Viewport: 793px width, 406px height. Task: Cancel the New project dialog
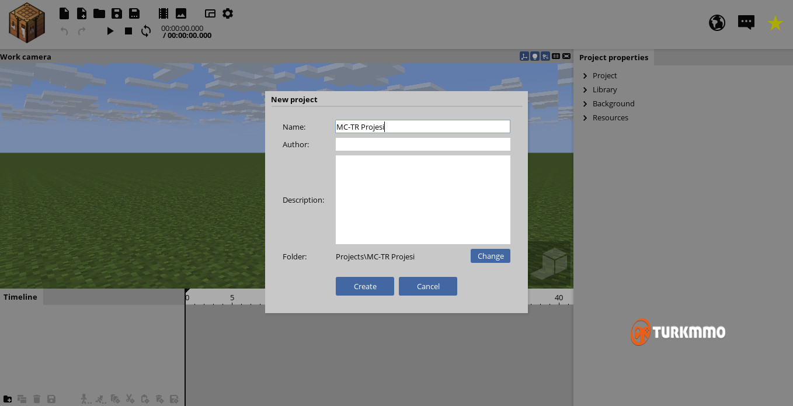(428, 286)
